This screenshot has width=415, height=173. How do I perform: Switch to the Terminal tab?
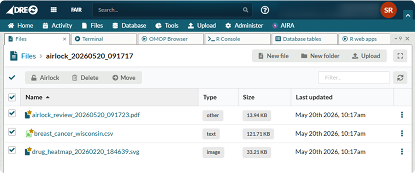(x=104, y=39)
